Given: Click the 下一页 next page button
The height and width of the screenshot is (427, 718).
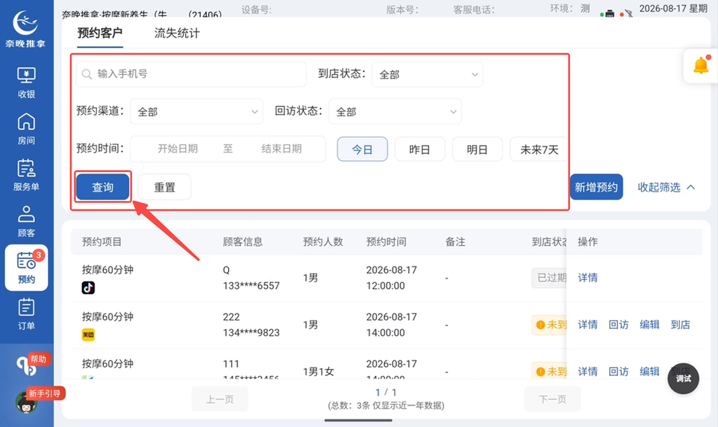Looking at the screenshot, I should pos(553,399).
